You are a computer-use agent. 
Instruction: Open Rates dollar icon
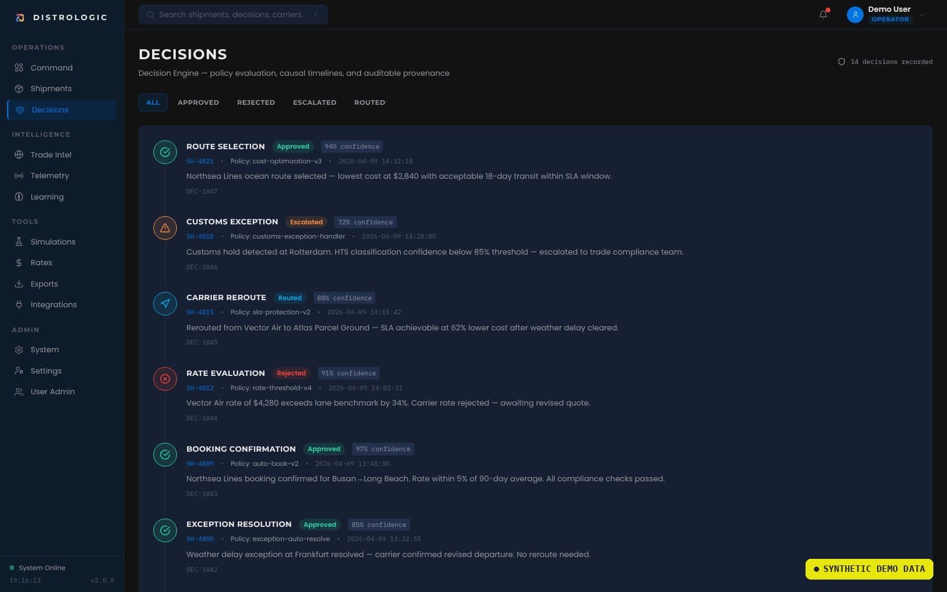point(19,262)
